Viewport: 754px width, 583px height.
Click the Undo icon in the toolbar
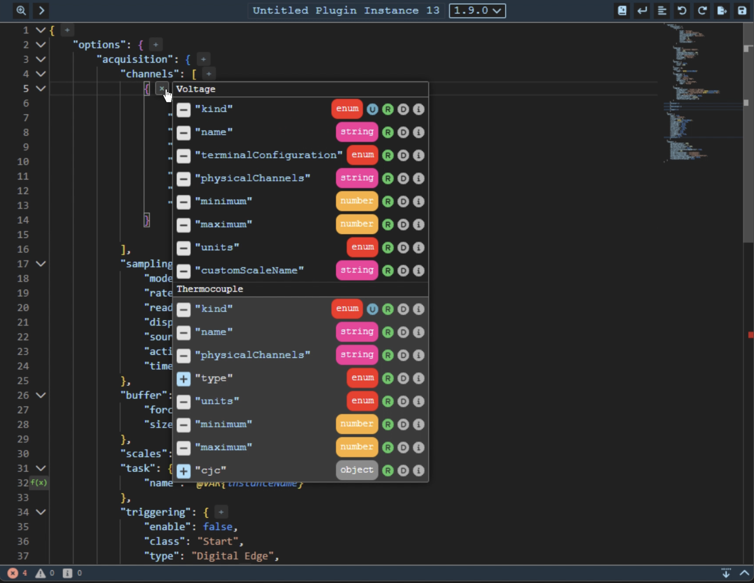pyautogui.click(x=682, y=11)
